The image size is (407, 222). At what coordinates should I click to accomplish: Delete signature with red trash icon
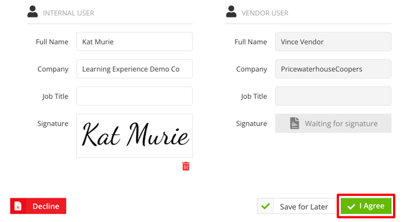tap(186, 166)
